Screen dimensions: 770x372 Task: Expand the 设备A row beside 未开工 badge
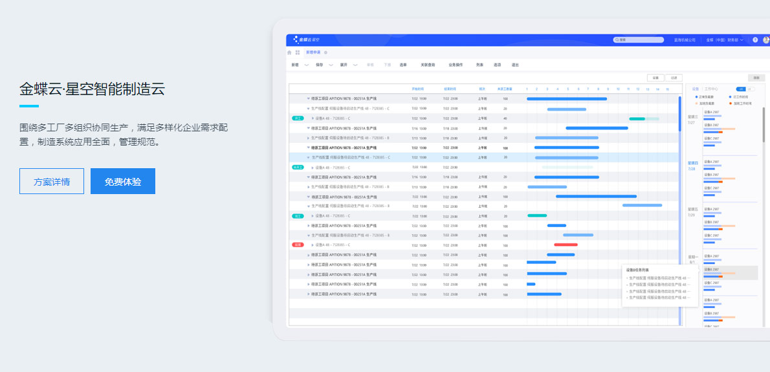[x=313, y=168]
